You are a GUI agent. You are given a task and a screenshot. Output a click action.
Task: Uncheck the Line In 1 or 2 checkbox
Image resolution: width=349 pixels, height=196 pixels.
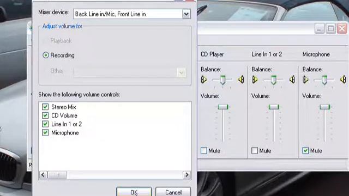pyautogui.click(x=45, y=124)
